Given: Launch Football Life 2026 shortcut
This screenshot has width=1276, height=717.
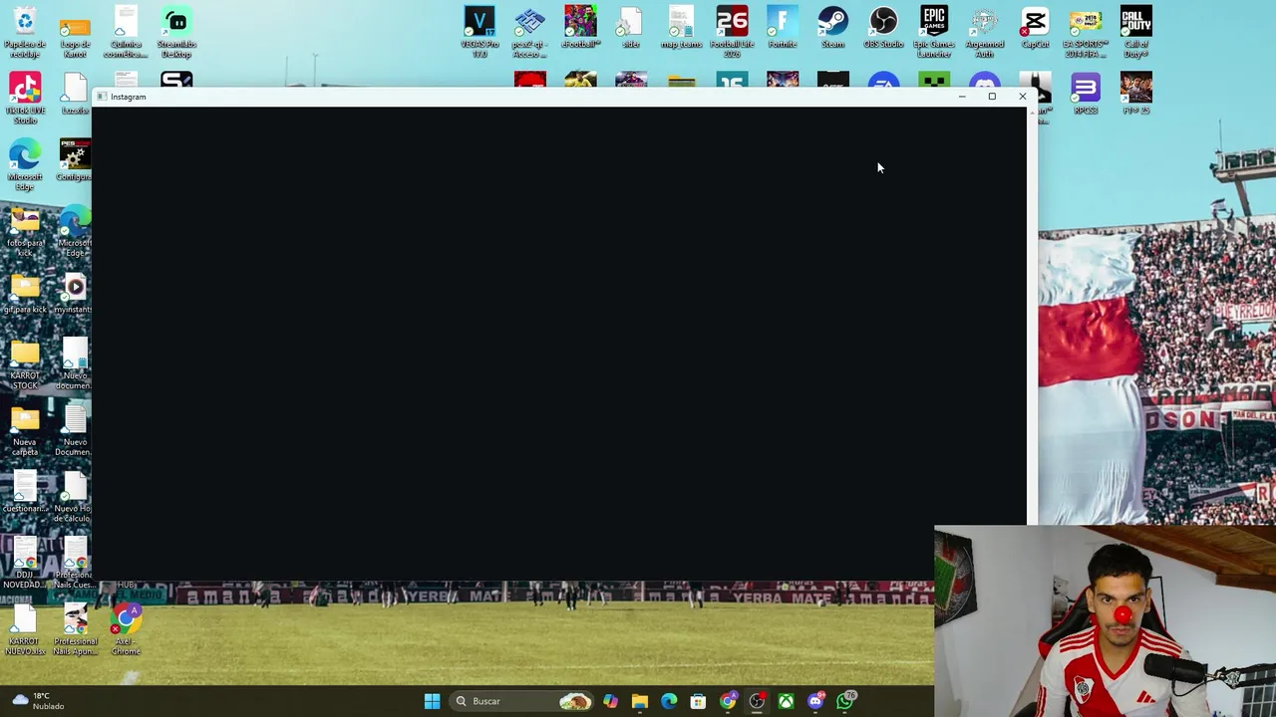Looking at the screenshot, I should pyautogui.click(x=732, y=31).
